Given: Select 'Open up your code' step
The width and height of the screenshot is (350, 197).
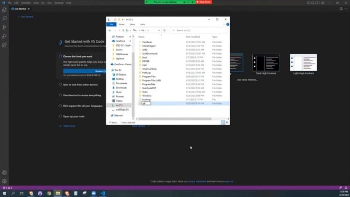Looking at the screenshot, I should pos(74,117).
